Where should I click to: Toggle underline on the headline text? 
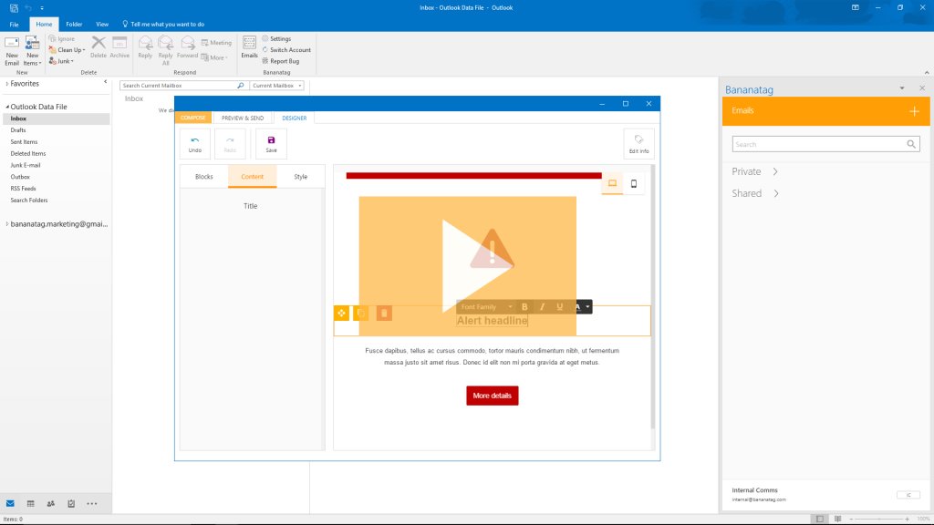point(559,307)
